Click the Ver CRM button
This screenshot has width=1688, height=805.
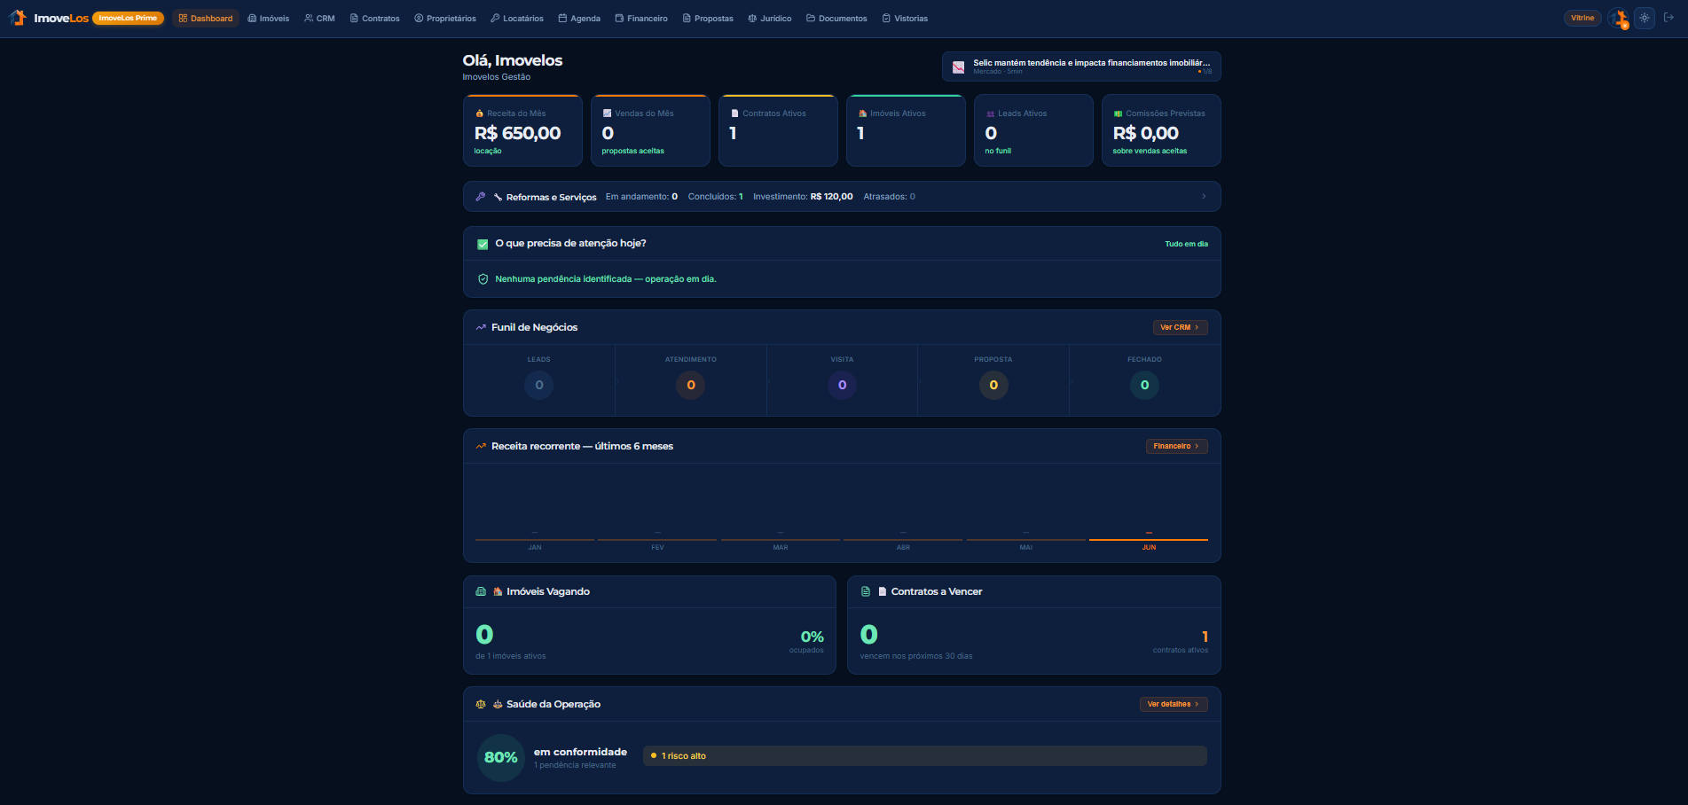click(x=1180, y=327)
